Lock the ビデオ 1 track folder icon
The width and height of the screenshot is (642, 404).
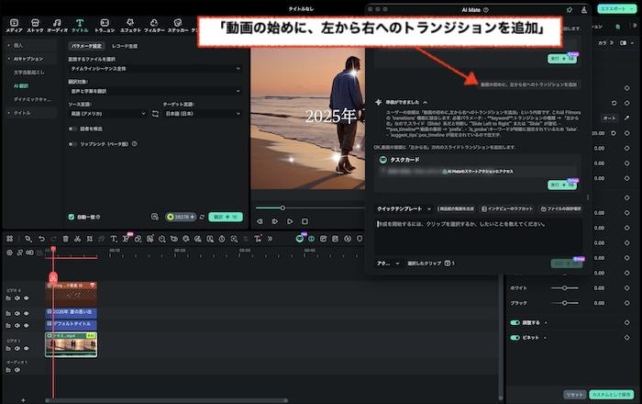point(8,348)
